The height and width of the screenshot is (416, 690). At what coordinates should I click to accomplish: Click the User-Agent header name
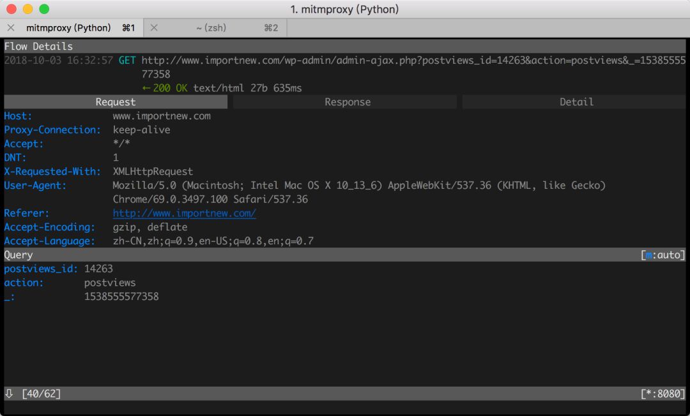35,186
